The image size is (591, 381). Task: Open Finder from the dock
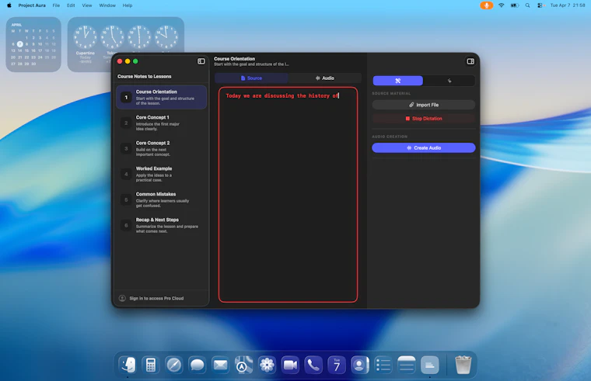128,365
